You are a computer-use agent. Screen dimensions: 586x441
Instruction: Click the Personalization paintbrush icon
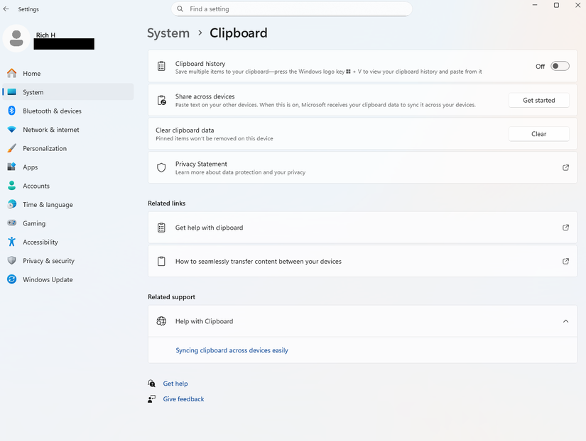12,148
